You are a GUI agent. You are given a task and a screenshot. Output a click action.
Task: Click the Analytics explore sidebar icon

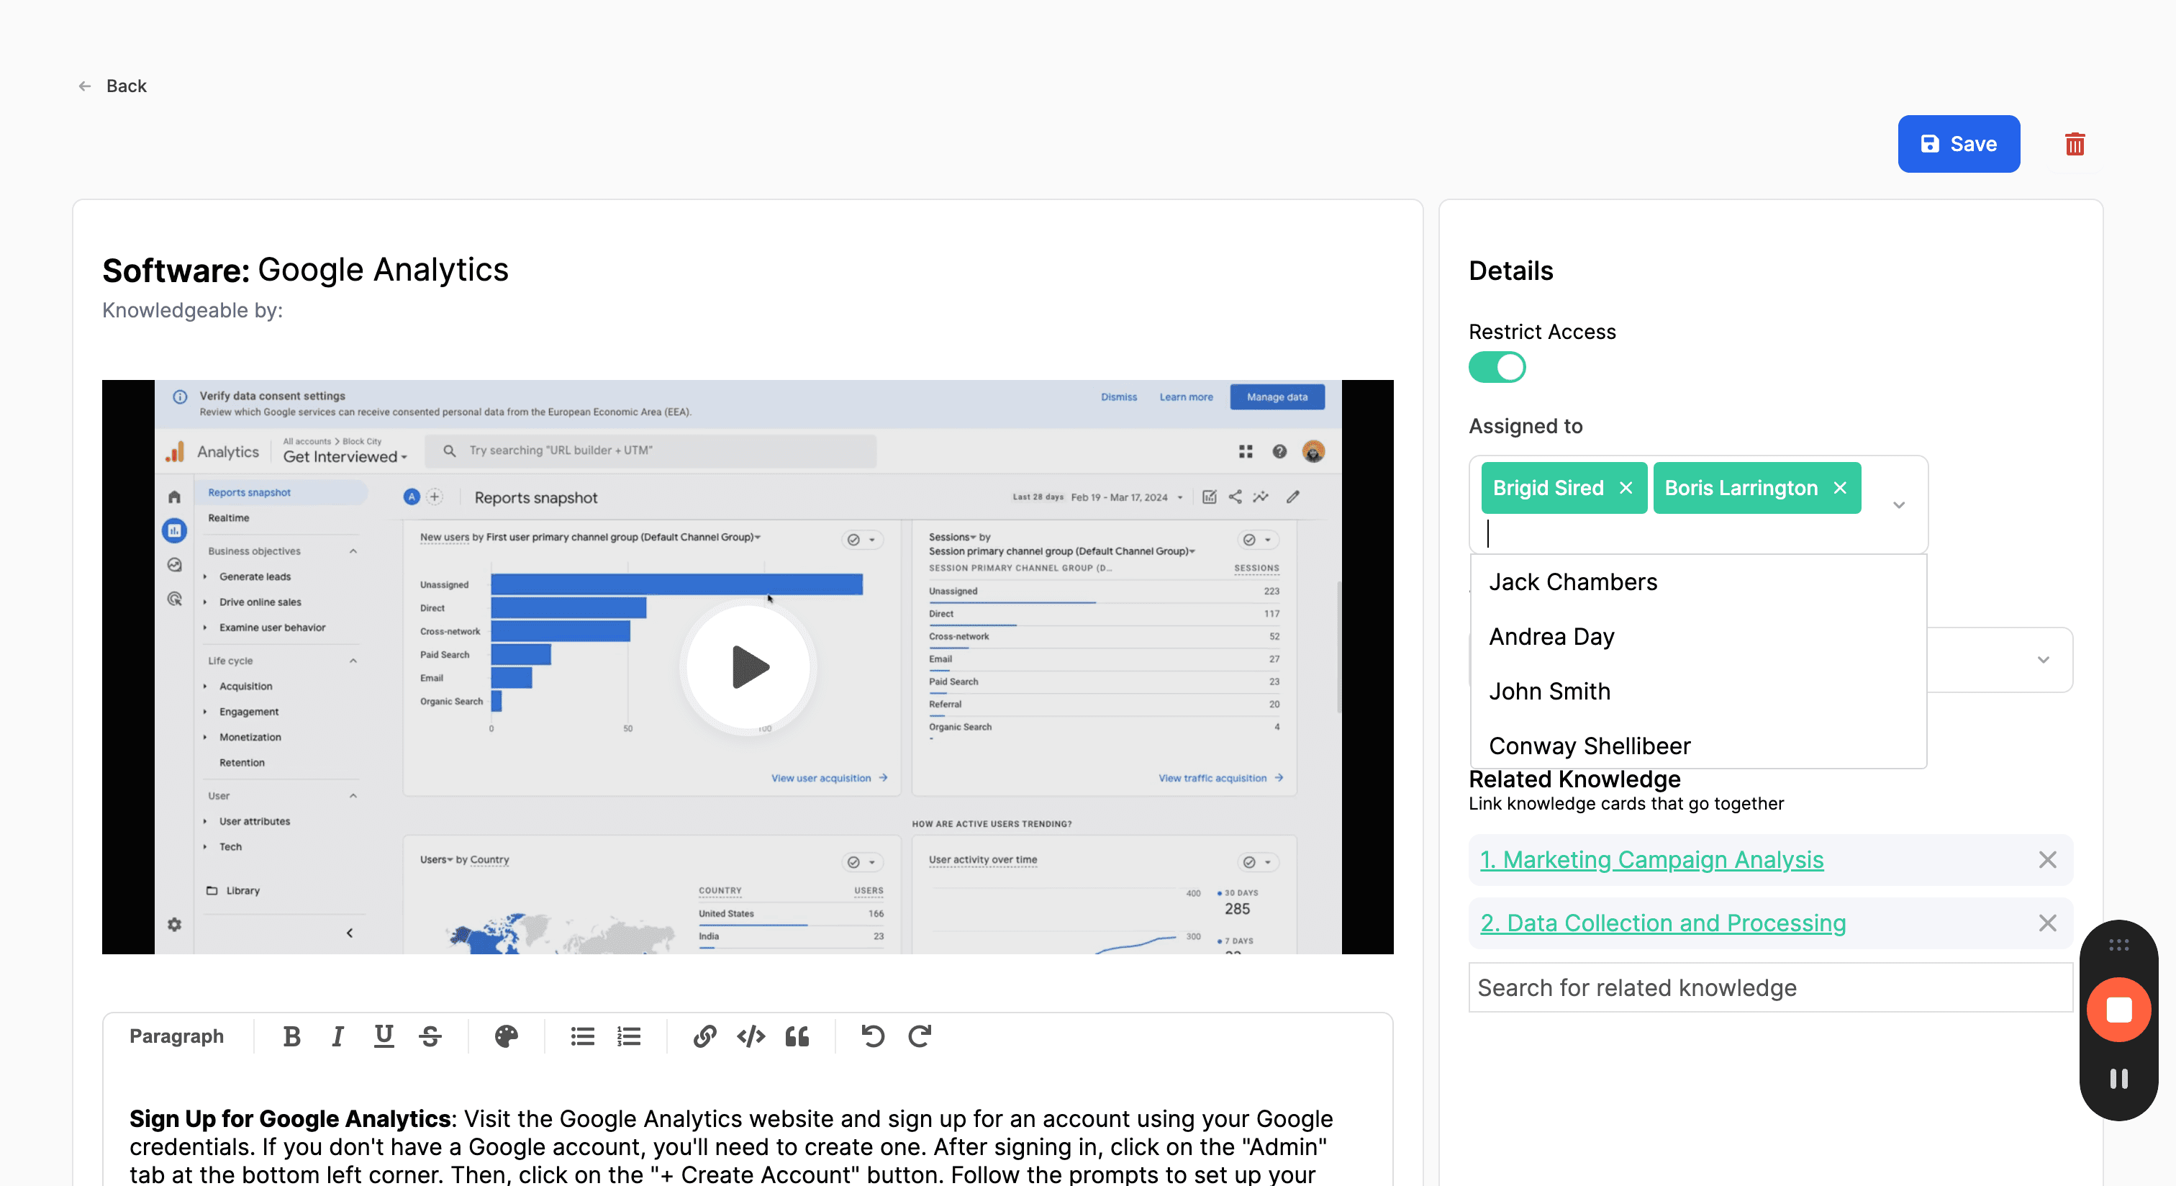(174, 565)
